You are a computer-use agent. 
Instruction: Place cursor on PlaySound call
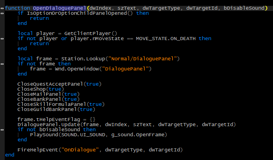coord(98,135)
